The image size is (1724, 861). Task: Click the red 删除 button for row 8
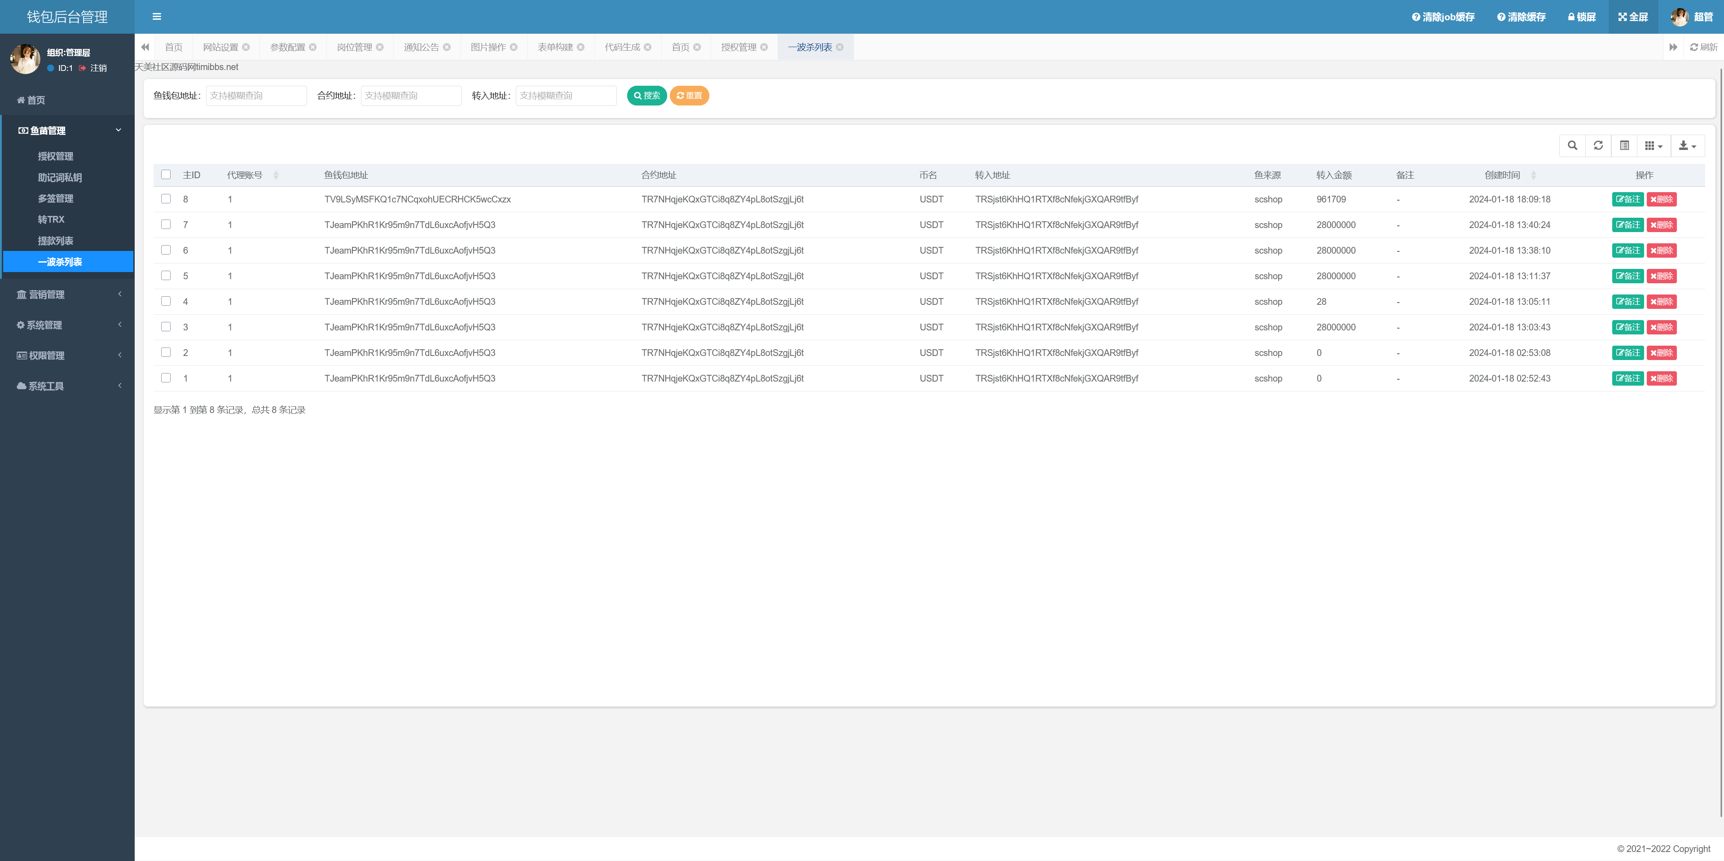(x=1661, y=199)
